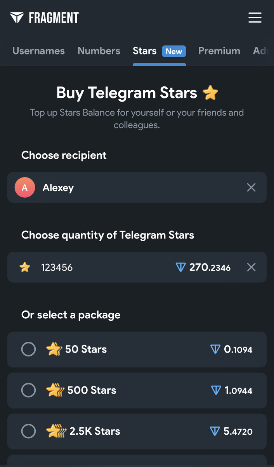Open the Premium tab
The width and height of the screenshot is (274, 467).
coord(219,51)
